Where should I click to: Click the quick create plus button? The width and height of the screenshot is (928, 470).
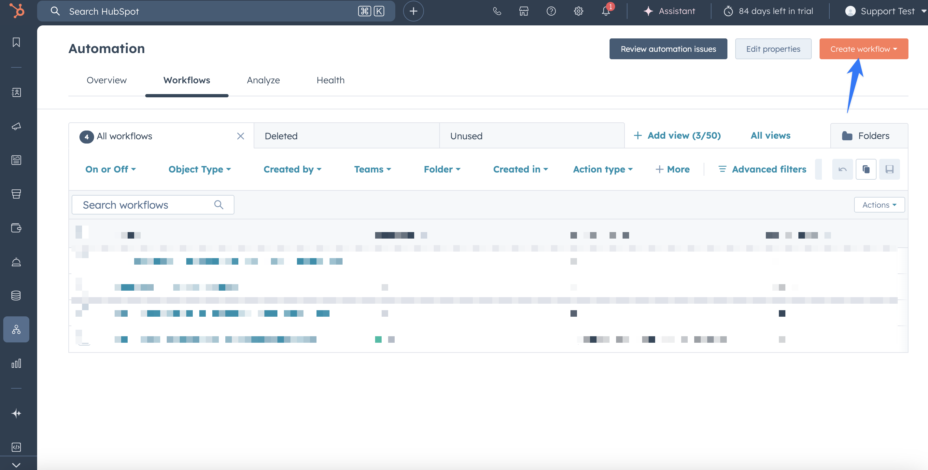click(x=414, y=11)
